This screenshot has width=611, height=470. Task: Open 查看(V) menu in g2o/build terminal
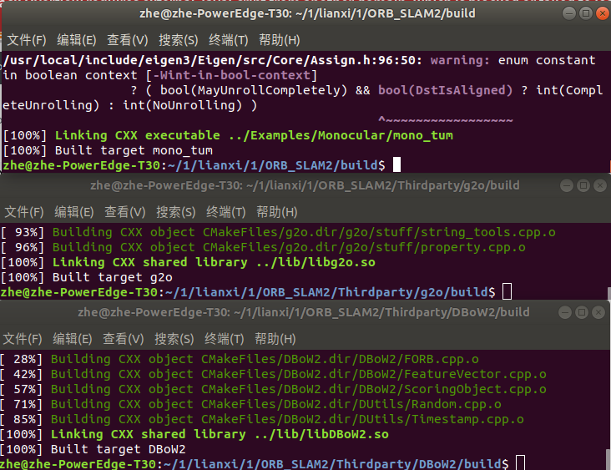tap(125, 211)
